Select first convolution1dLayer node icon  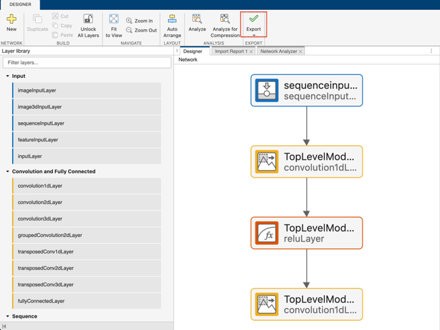(x=267, y=162)
